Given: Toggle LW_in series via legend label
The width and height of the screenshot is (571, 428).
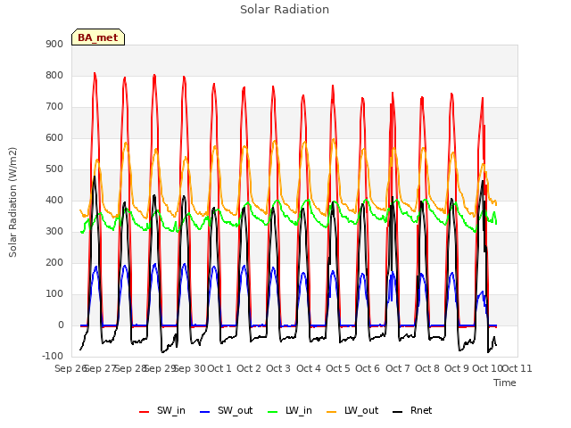Looking at the screenshot, I should tap(299, 410).
